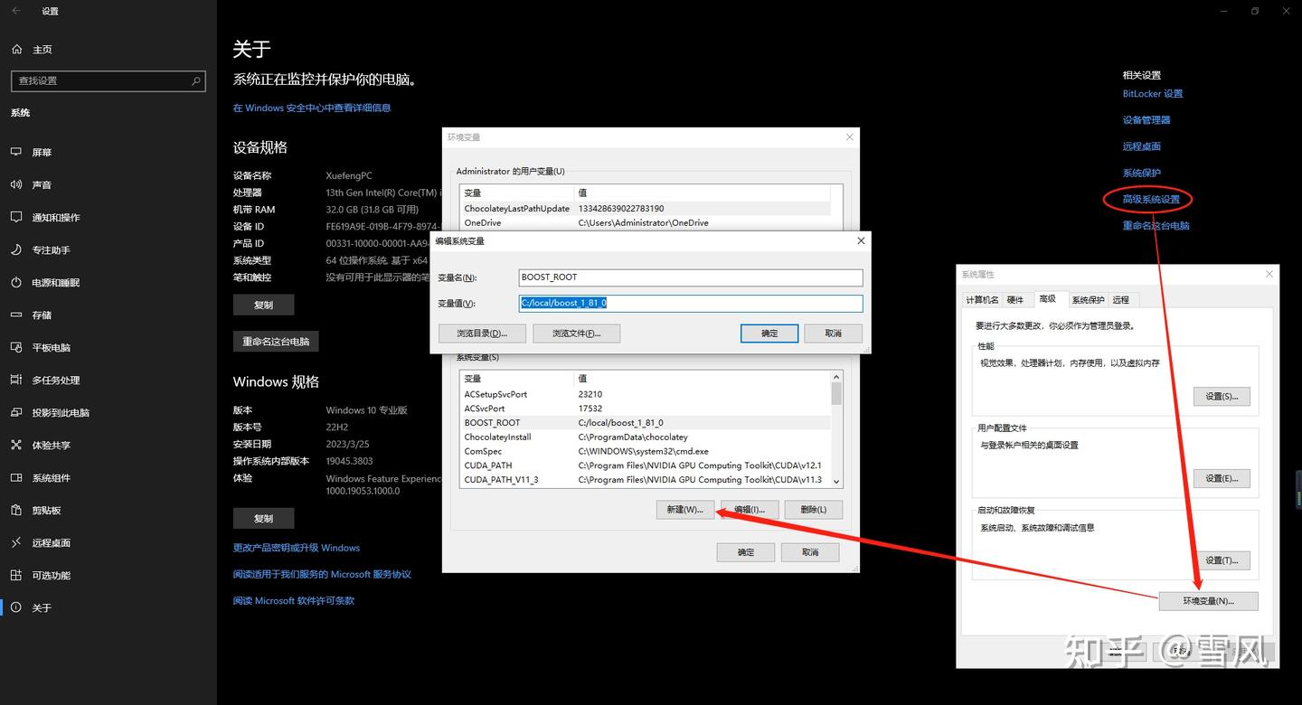Click the Home icon in Settings sidebar

[15, 49]
